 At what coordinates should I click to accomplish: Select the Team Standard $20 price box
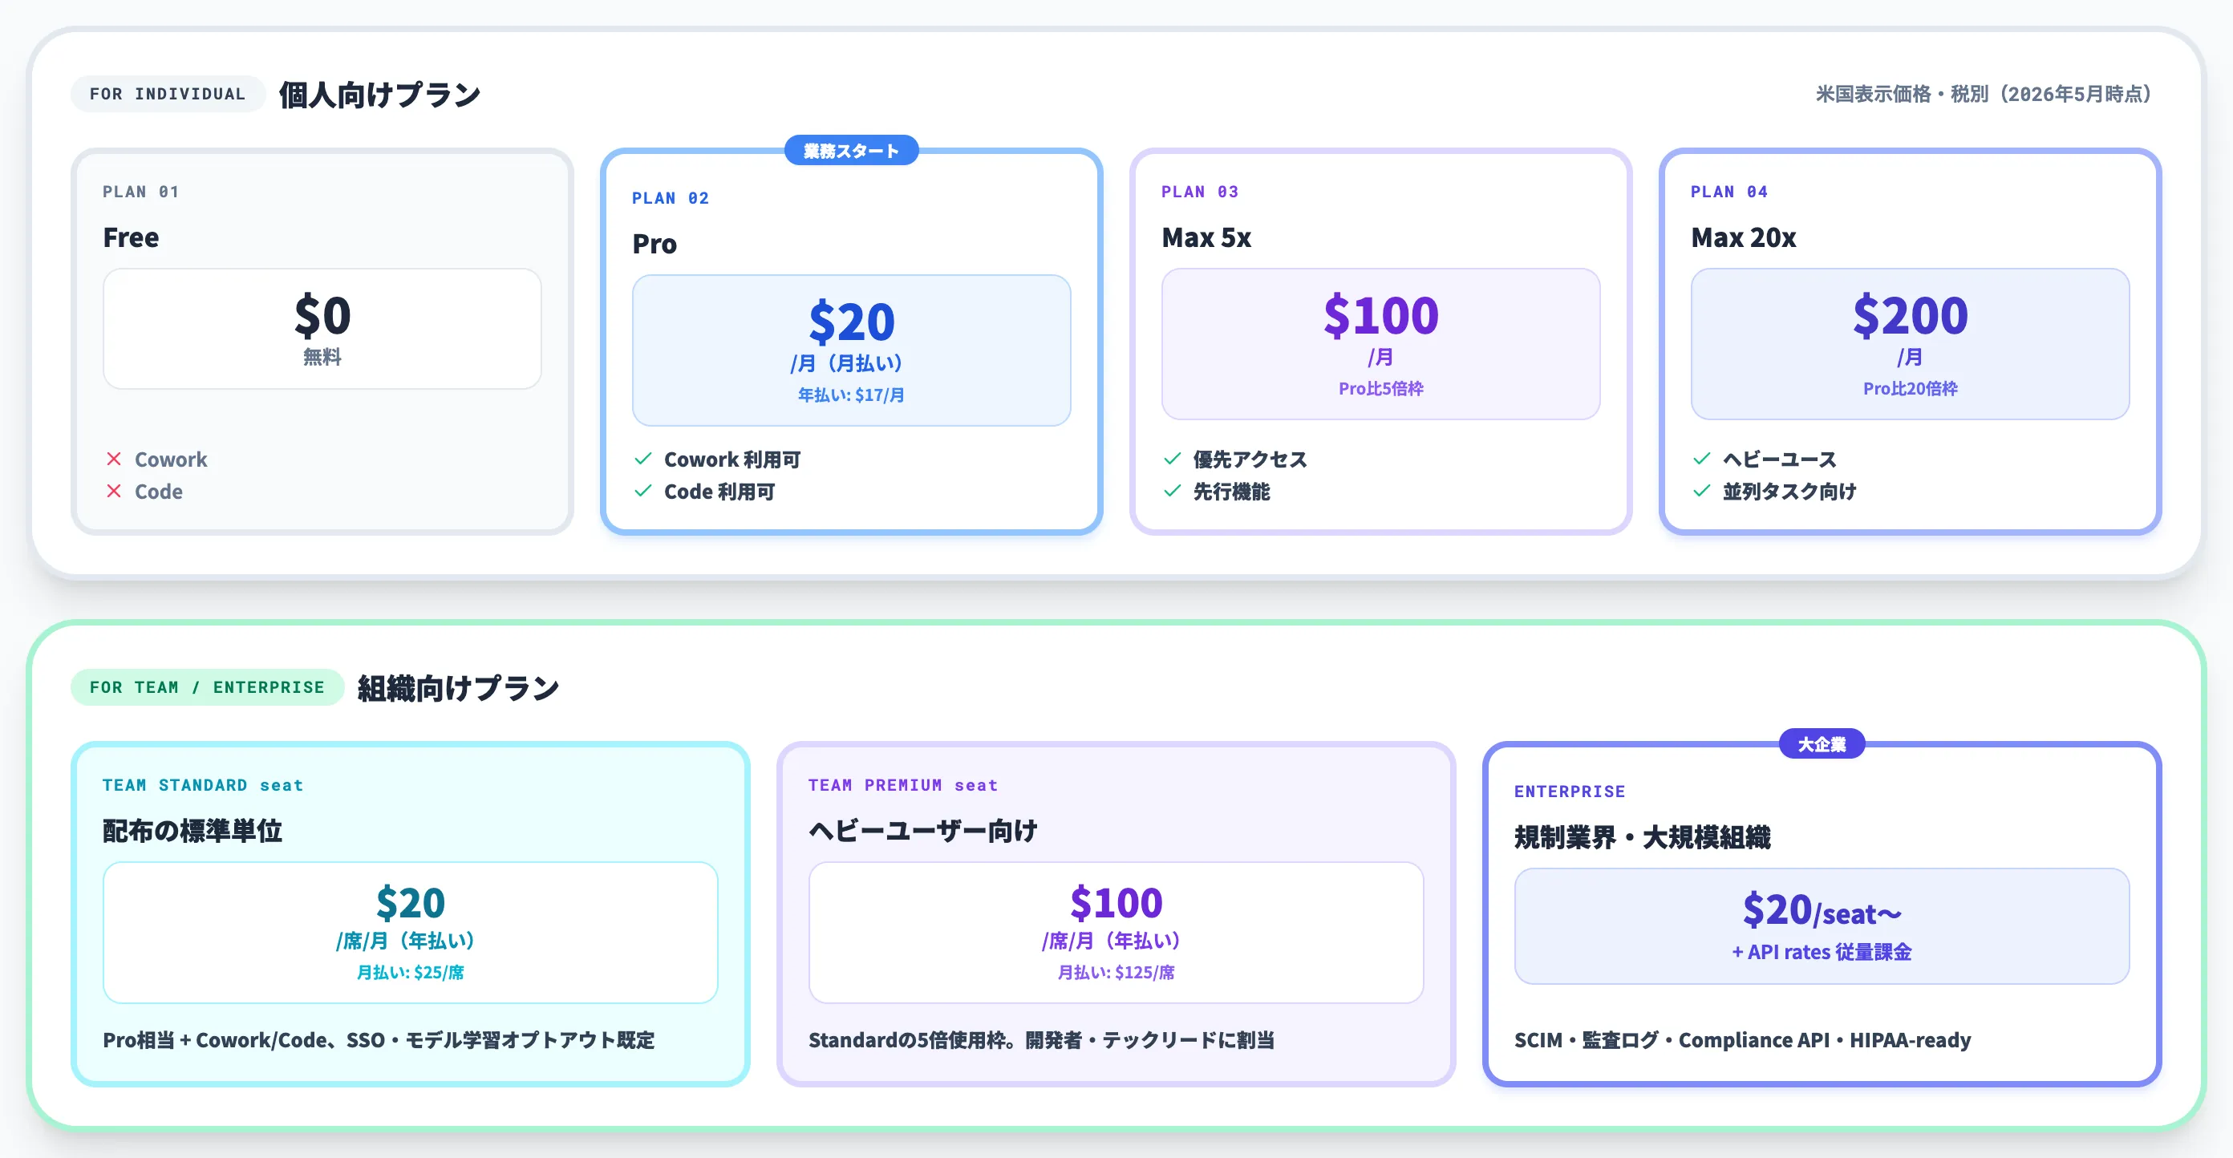[x=411, y=933]
